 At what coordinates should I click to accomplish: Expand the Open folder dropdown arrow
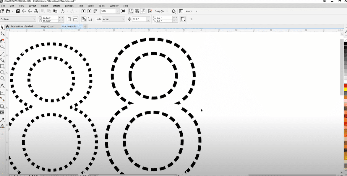click(x=12, y=11)
